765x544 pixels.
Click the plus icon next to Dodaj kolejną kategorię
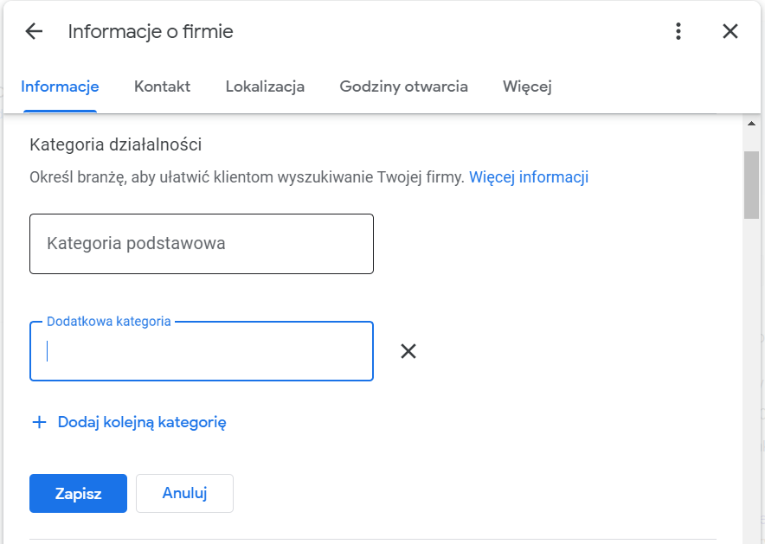pyautogui.click(x=38, y=422)
